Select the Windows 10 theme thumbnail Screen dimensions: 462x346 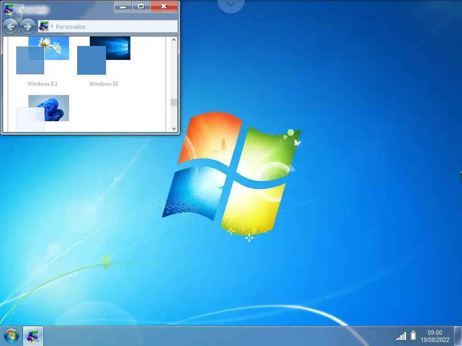[104, 55]
